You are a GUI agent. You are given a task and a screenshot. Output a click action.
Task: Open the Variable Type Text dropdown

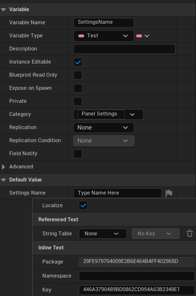point(104,36)
